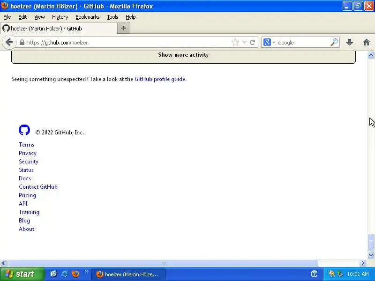The width and height of the screenshot is (375, 281).
Task: Open the Security footer link
Action: (29, 162)
